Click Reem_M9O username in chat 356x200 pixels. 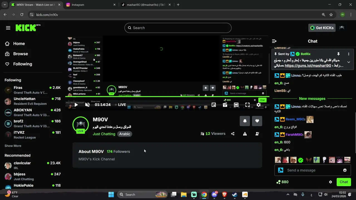295,119
